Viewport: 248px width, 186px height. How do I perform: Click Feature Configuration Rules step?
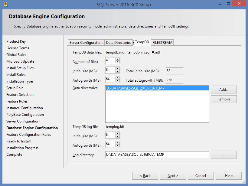[x=29, y=135]
